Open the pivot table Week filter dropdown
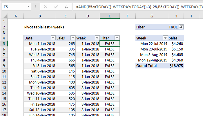Viewport: 203px width, 116px height. [x=165, y=38]
